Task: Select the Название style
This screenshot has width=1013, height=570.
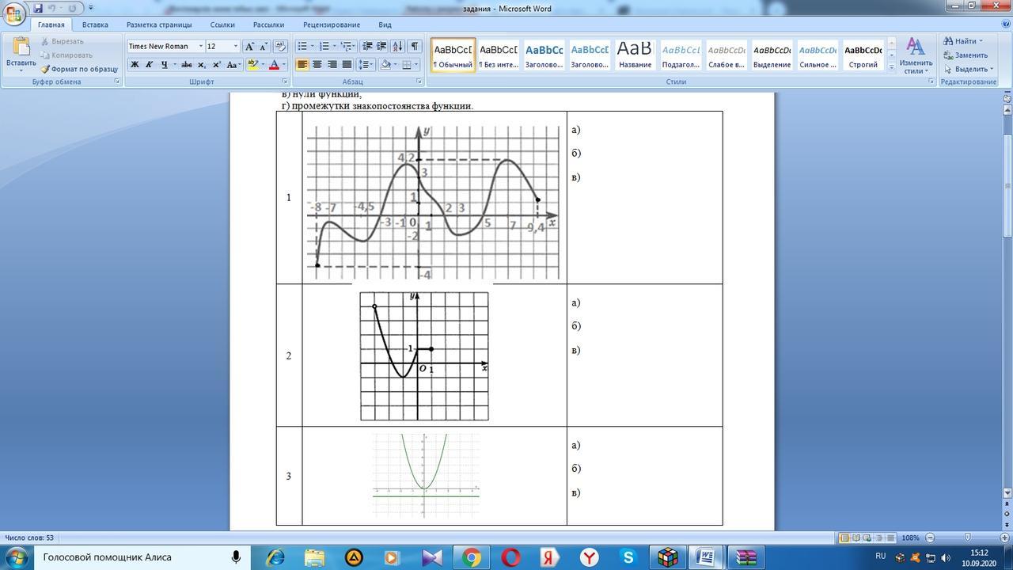Action: coord(635,55)
